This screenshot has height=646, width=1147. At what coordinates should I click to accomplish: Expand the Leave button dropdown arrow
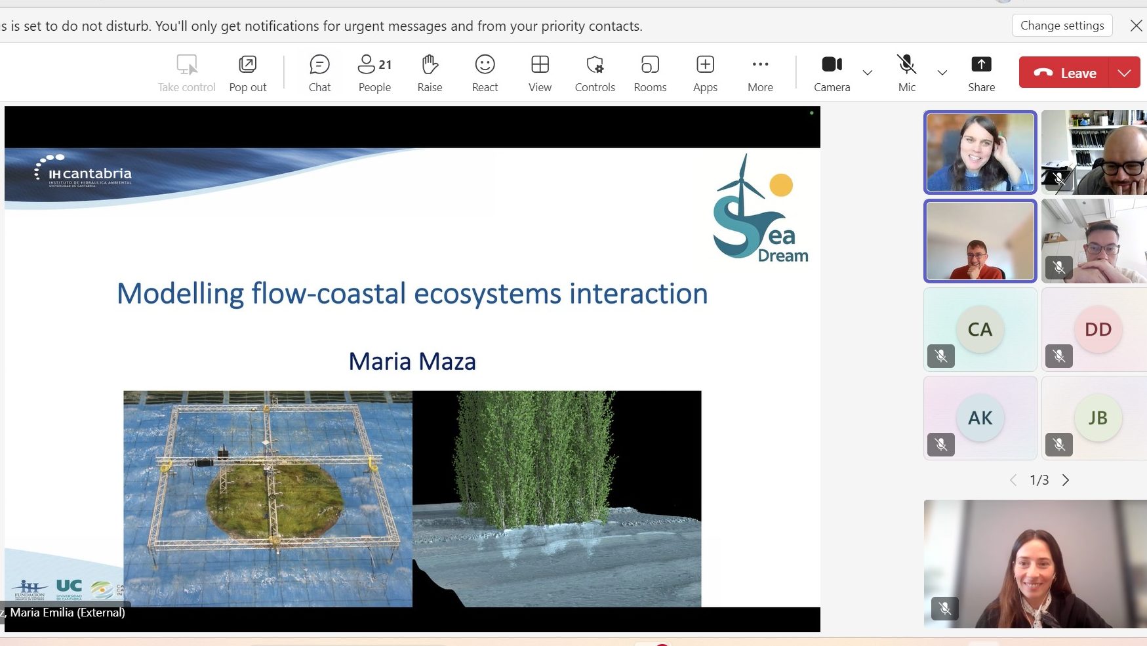[x=1124, y=73]
